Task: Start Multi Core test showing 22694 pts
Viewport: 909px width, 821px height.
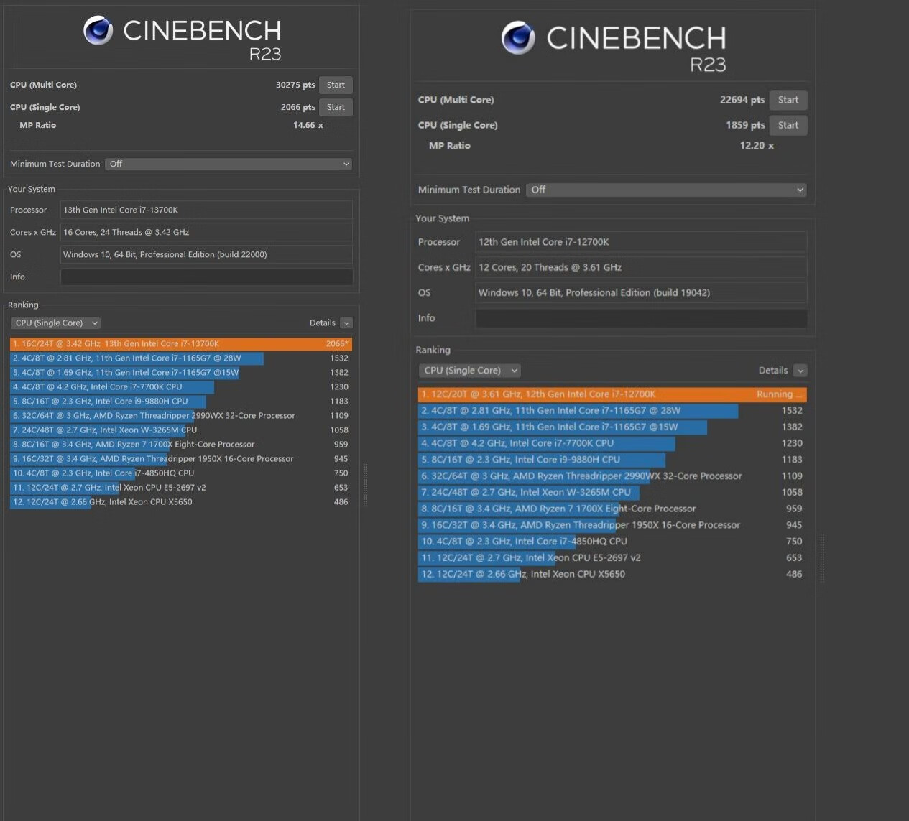Action: (788, 100)
